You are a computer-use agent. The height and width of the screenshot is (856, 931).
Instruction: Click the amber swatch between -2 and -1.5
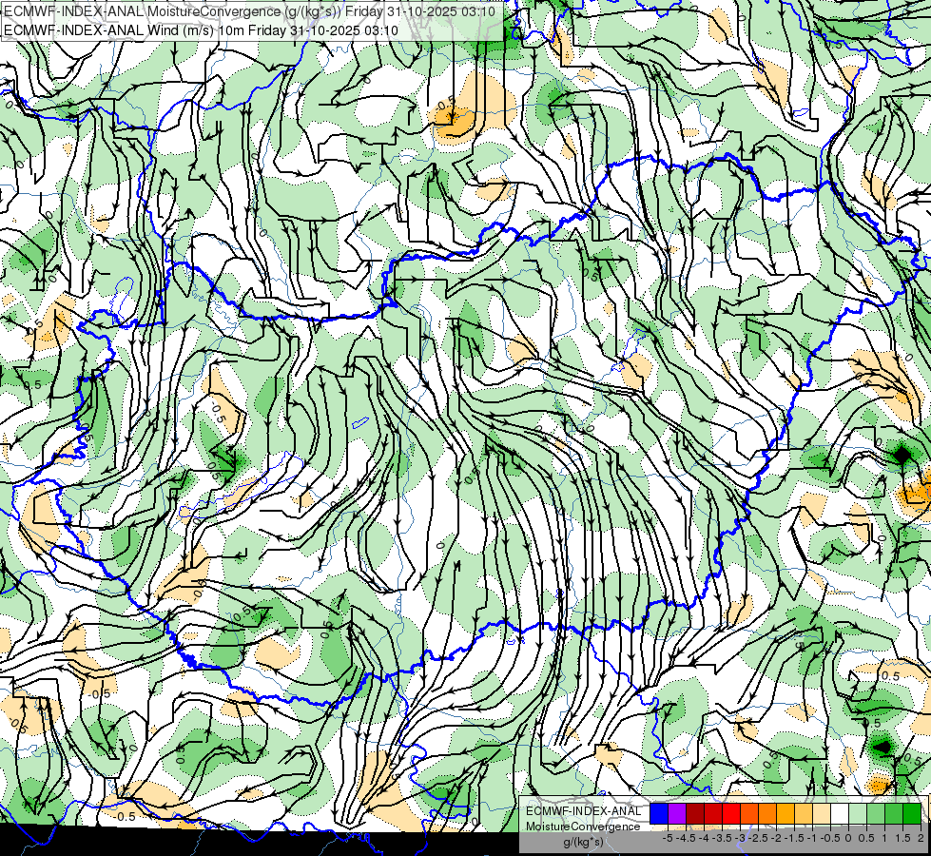point(786,813)
